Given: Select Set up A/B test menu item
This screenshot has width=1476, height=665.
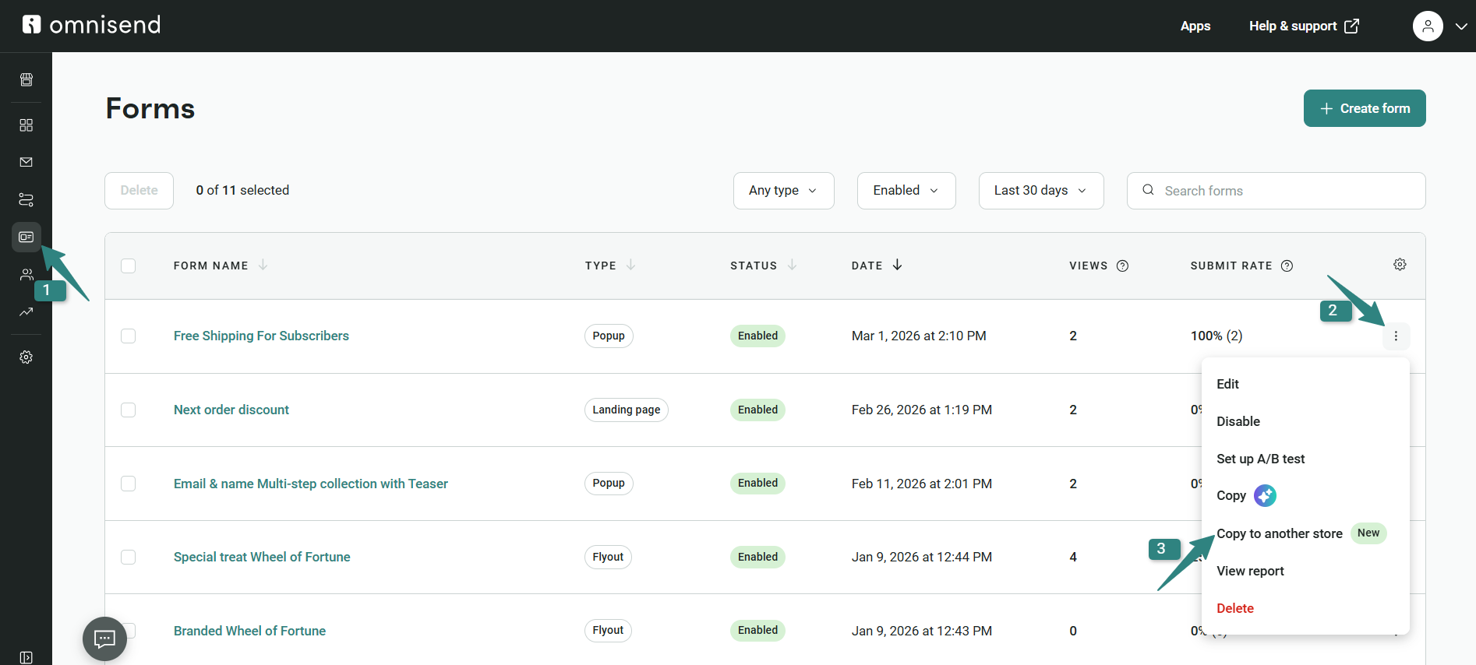Looking at the screenshot, I should pyautogui.click(x=1260, y=459).
